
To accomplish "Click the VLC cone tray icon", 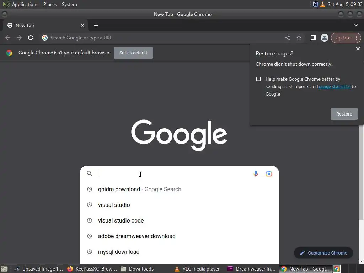I will (322, 4).
